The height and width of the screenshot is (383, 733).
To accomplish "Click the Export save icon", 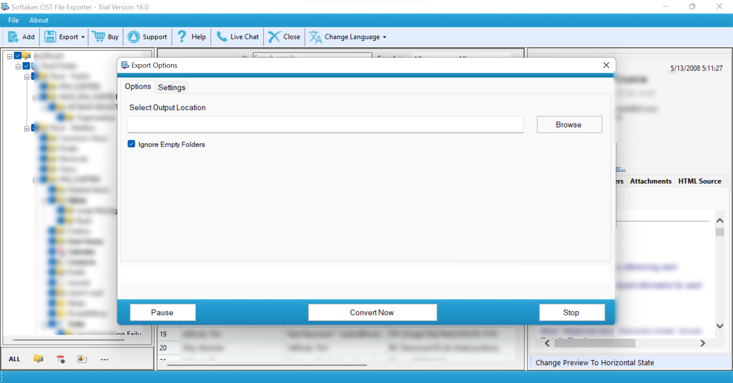I will 50,37.
